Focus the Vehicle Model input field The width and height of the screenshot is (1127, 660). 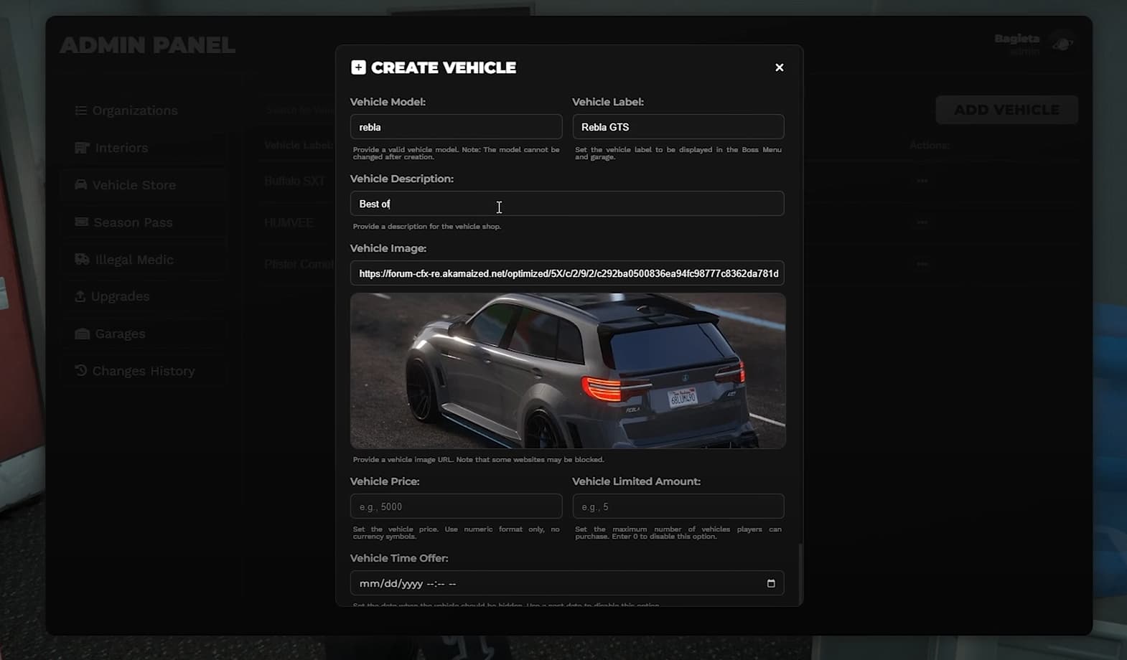(456, 127)
